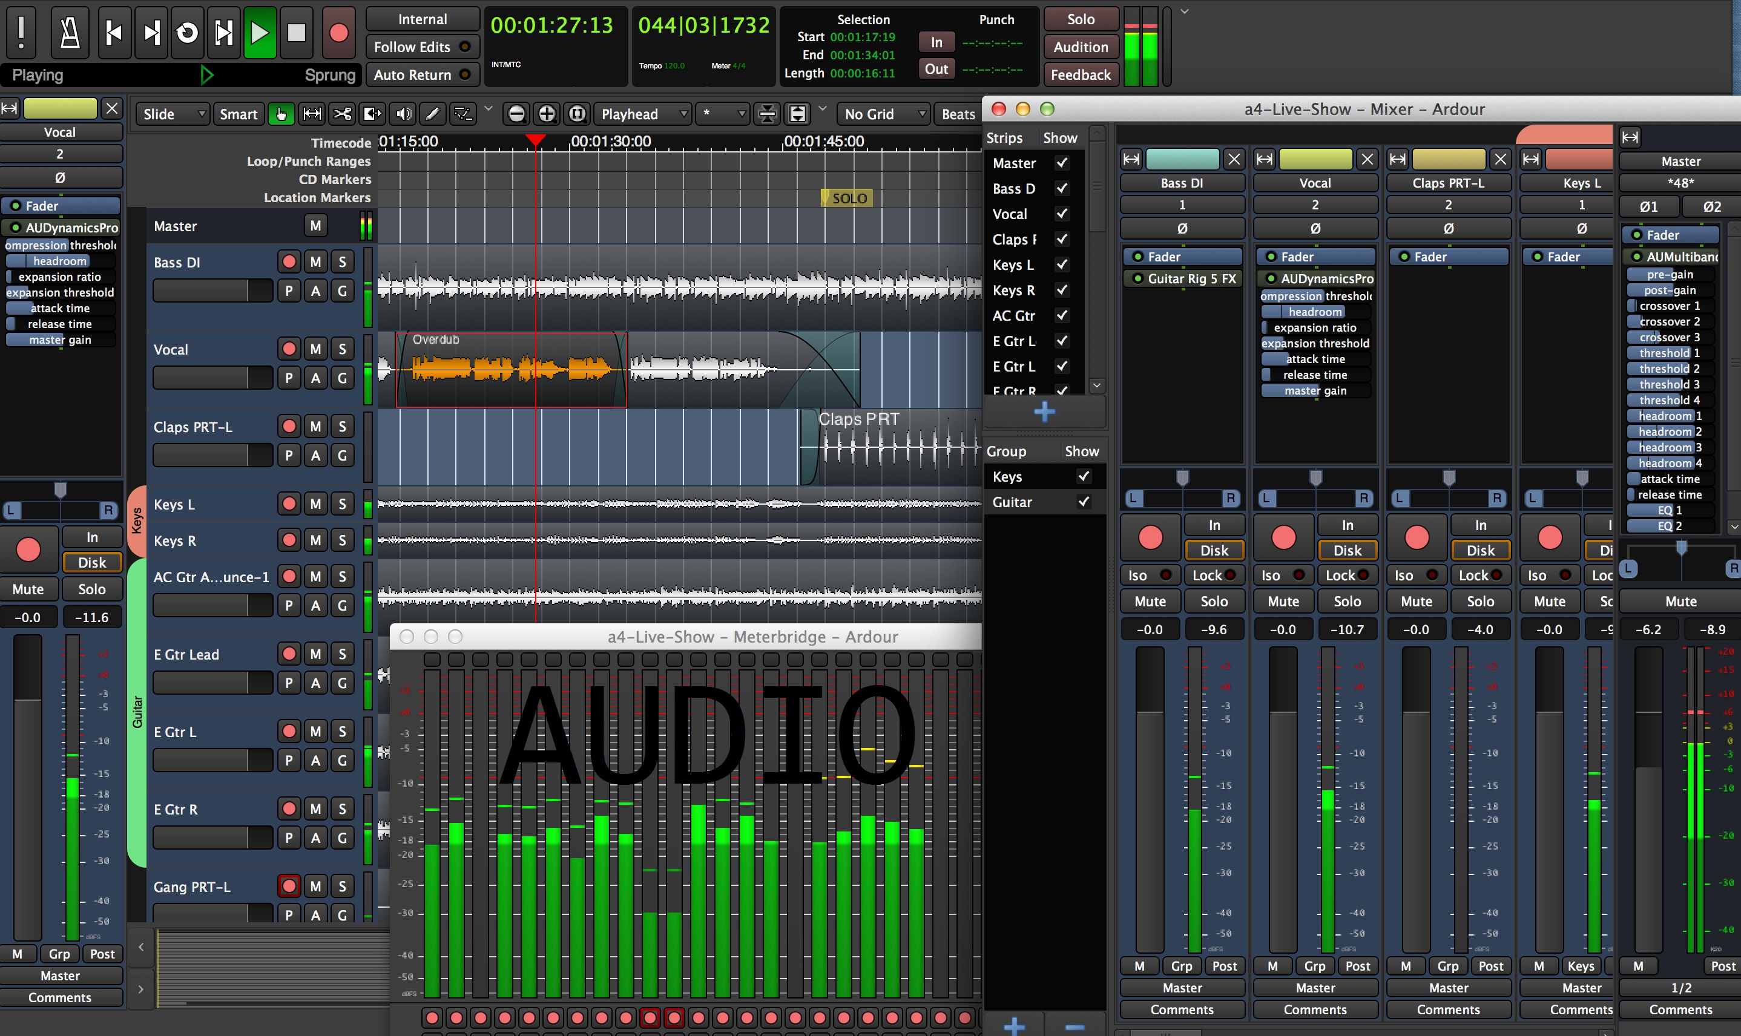Uncheck Show for Vocal strip

pyautogui.click(x=1062, y=214)
